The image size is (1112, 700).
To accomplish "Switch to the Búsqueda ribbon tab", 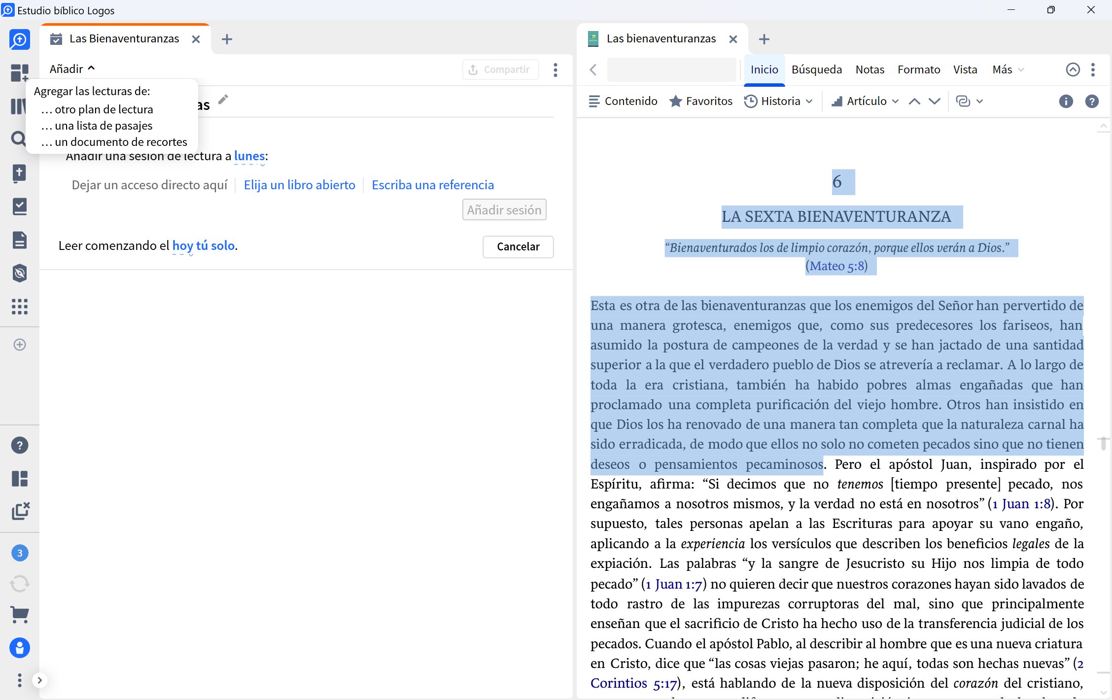I will point(817,70).
